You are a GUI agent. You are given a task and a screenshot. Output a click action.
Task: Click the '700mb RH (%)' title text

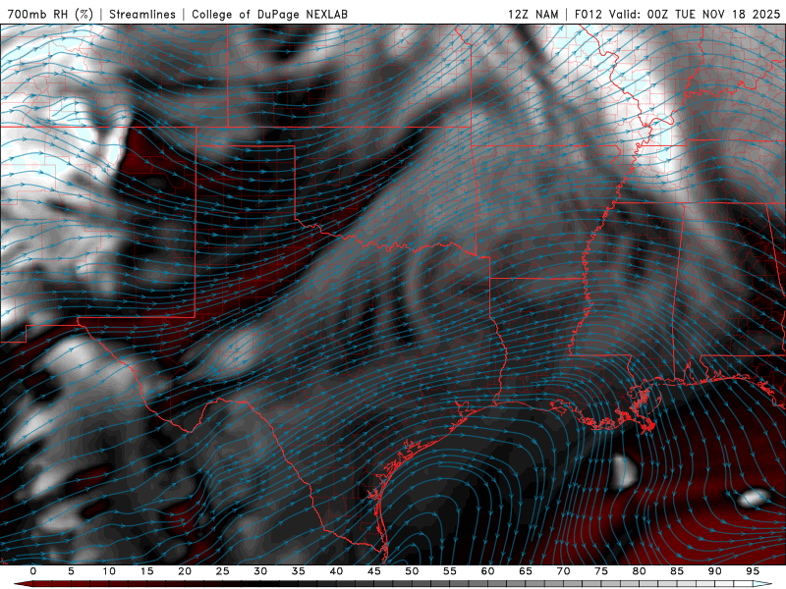tap(50, 14)
